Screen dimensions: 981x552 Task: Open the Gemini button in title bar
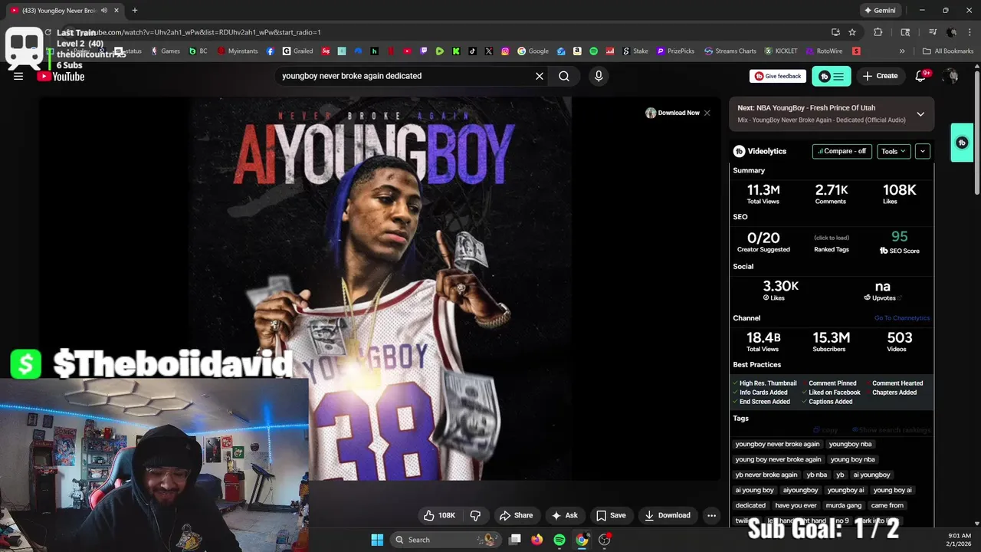(x=880, y=11)
